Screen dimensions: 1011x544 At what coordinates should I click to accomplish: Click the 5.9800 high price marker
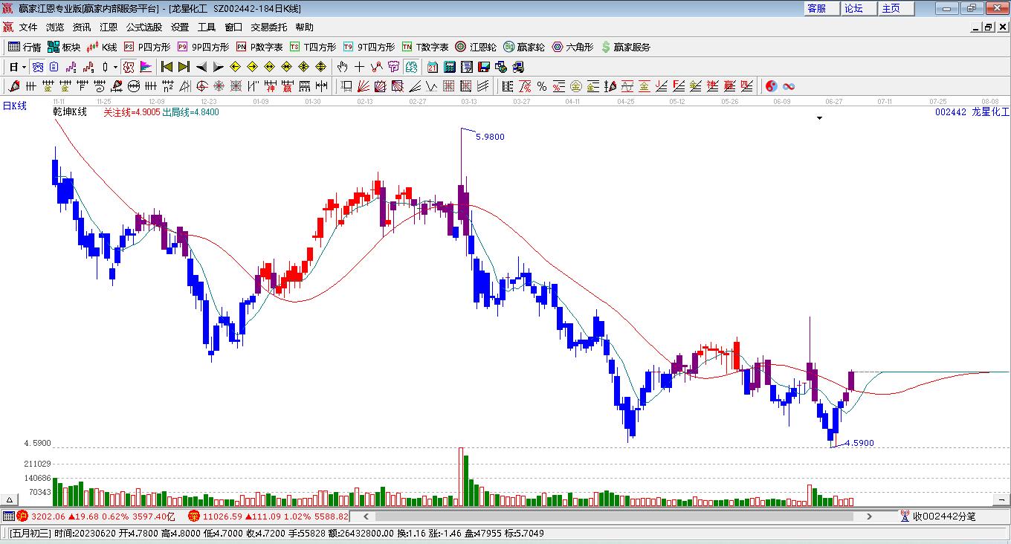point(490,137)
